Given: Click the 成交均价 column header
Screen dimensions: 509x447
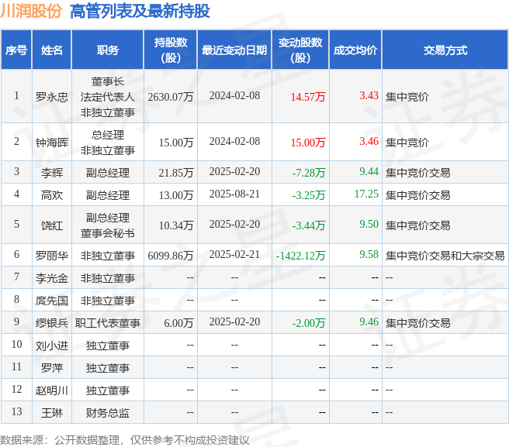Looking at the screenshot, I should pos(355,50).
